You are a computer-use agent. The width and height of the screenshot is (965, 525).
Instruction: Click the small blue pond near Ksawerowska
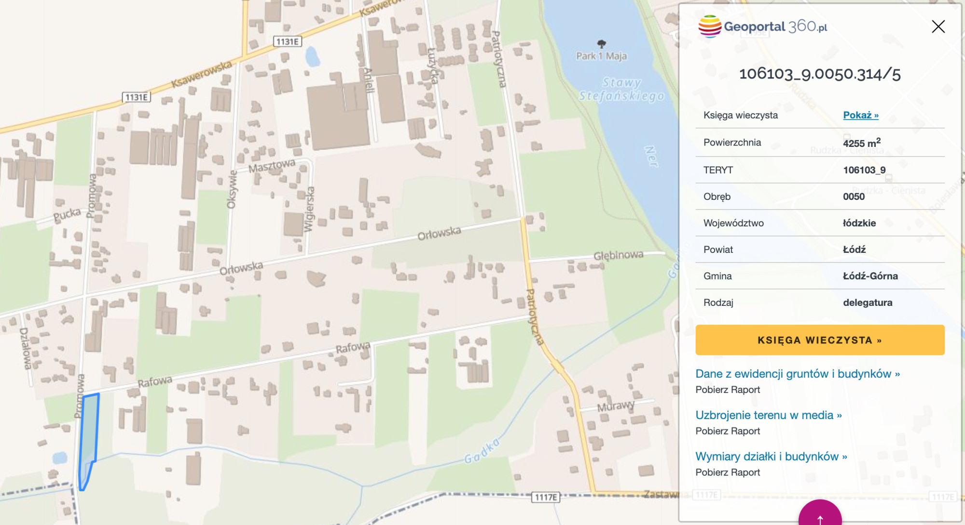click(x=312, y=56)
